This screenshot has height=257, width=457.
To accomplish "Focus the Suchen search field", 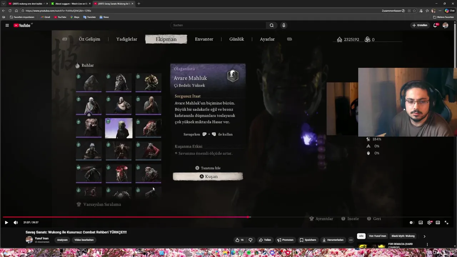I will pos(218,25).
